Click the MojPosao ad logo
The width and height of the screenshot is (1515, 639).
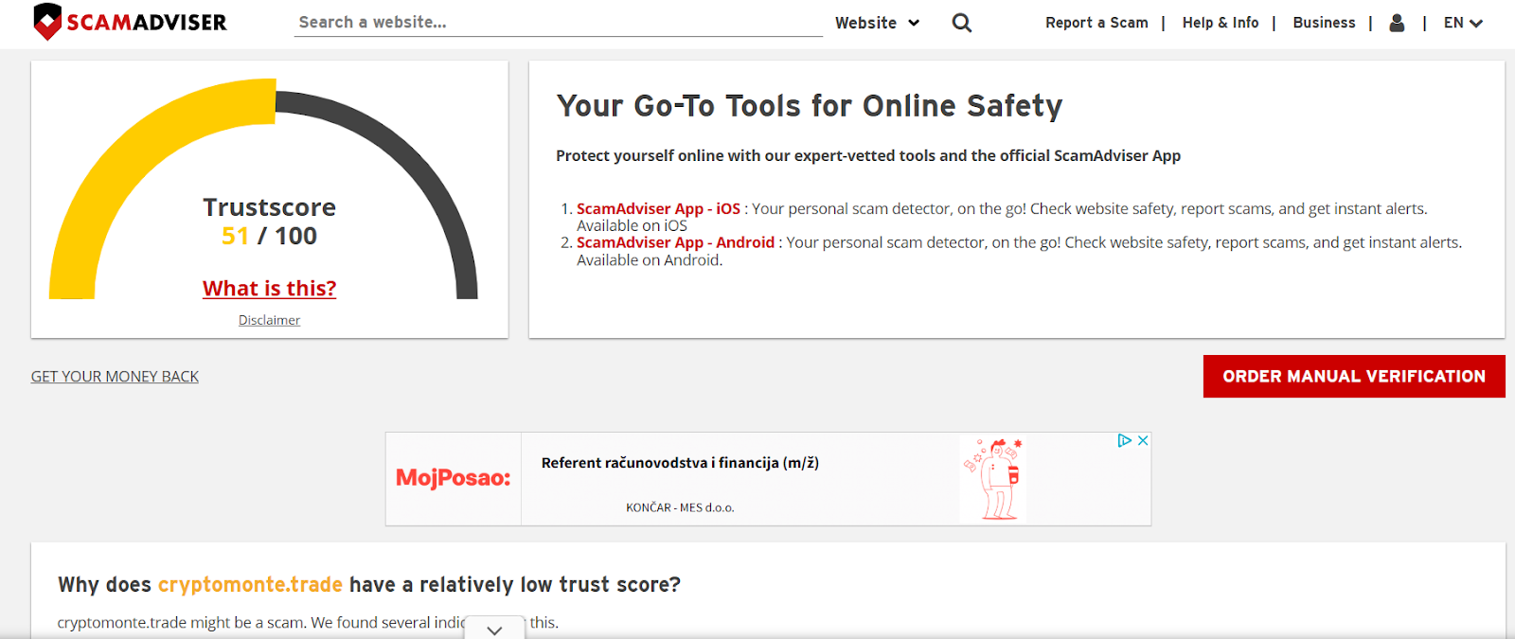point(453,478)
